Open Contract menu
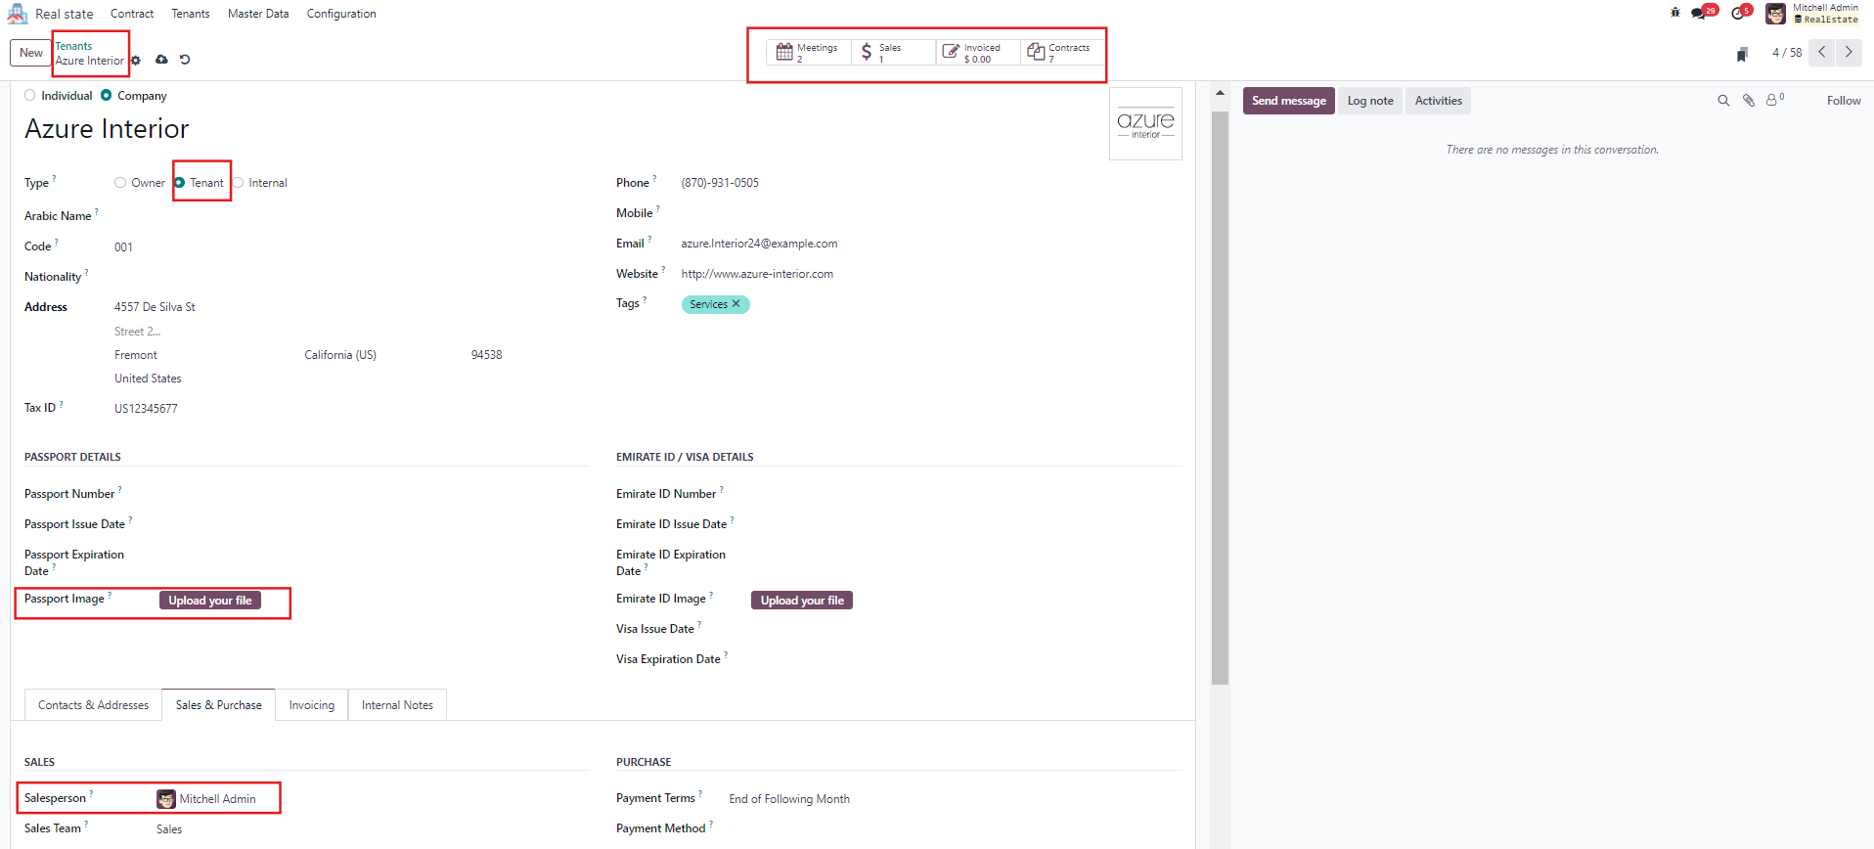The height and width of the screenshot is (849, 1874). (x=132, y=14)
